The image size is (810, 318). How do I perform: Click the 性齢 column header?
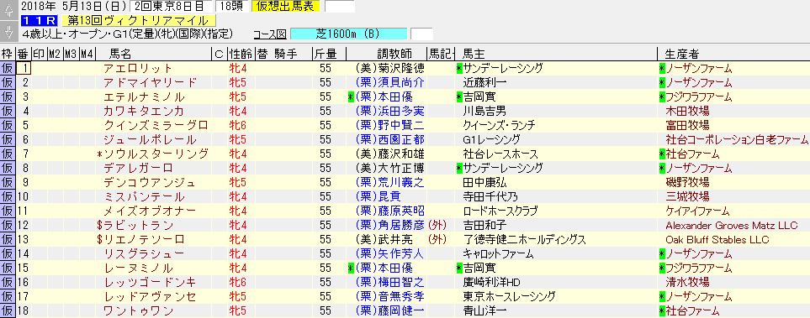pos(241,54)
